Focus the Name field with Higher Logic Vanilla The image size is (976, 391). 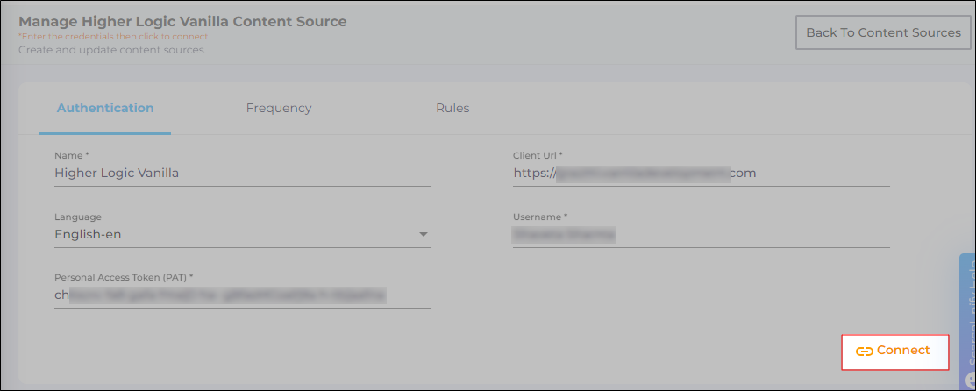pos(242,174)
